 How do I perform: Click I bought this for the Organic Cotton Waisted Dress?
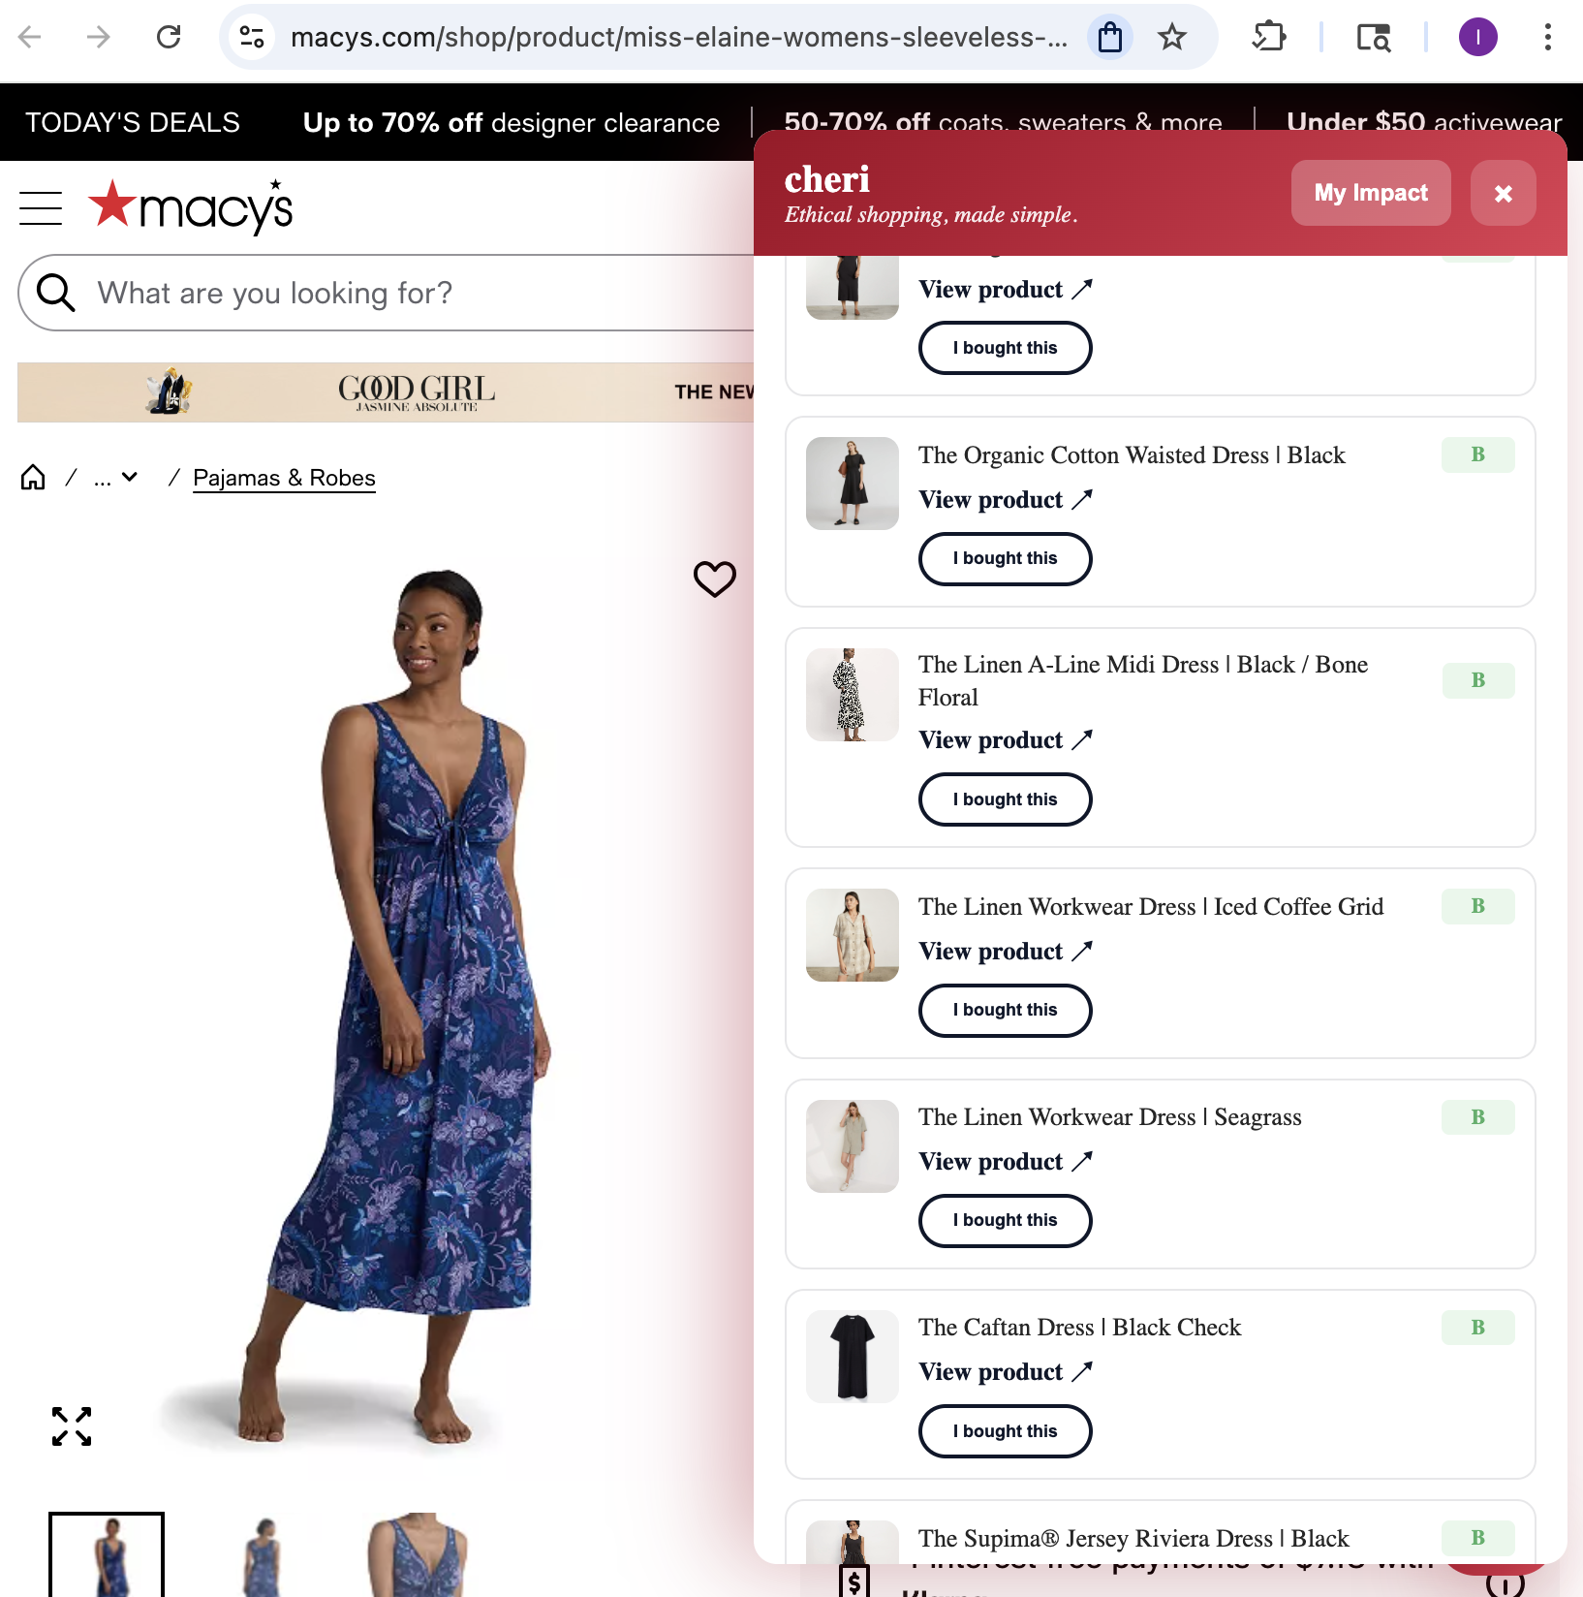pyautogui.click(x=1005, y=558)
